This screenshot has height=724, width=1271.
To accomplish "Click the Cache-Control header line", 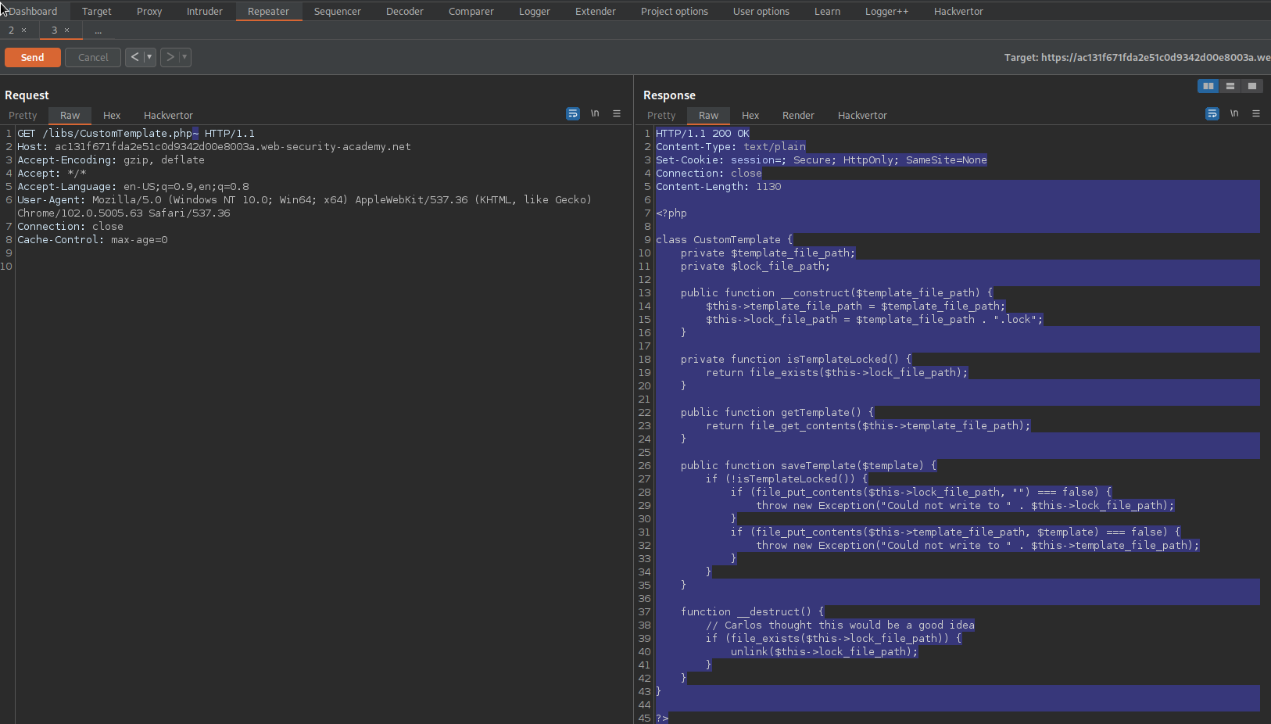I will tap(92, 240).
